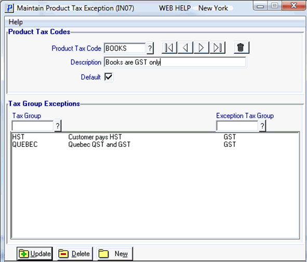Click the red minus Delete folder icon
Viewport: 307px width, 262px height.
63,254
